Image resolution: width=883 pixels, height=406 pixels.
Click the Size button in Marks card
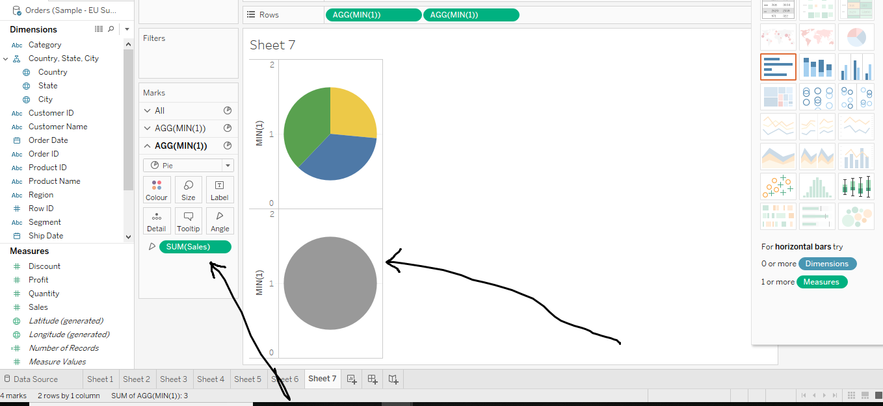pyautogui.click(x=188, y=190)
